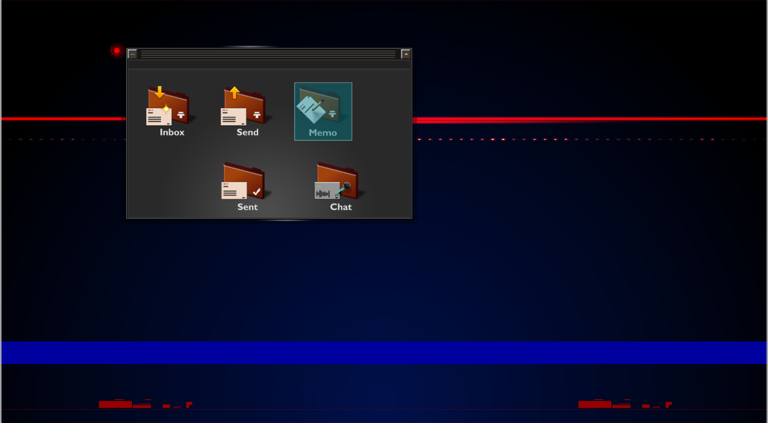Viewport: 768px width, 423px height.
Task: Click the yellow down arrow on Inbox
Action: coord(159,92)
